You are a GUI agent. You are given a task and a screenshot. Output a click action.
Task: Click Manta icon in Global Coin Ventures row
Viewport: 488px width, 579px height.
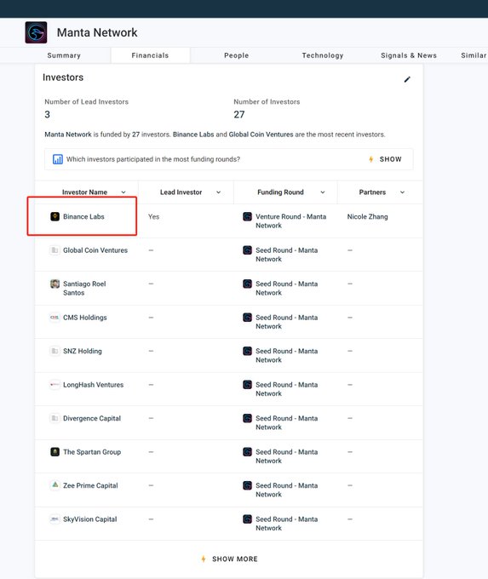click(x=248, y=250)
